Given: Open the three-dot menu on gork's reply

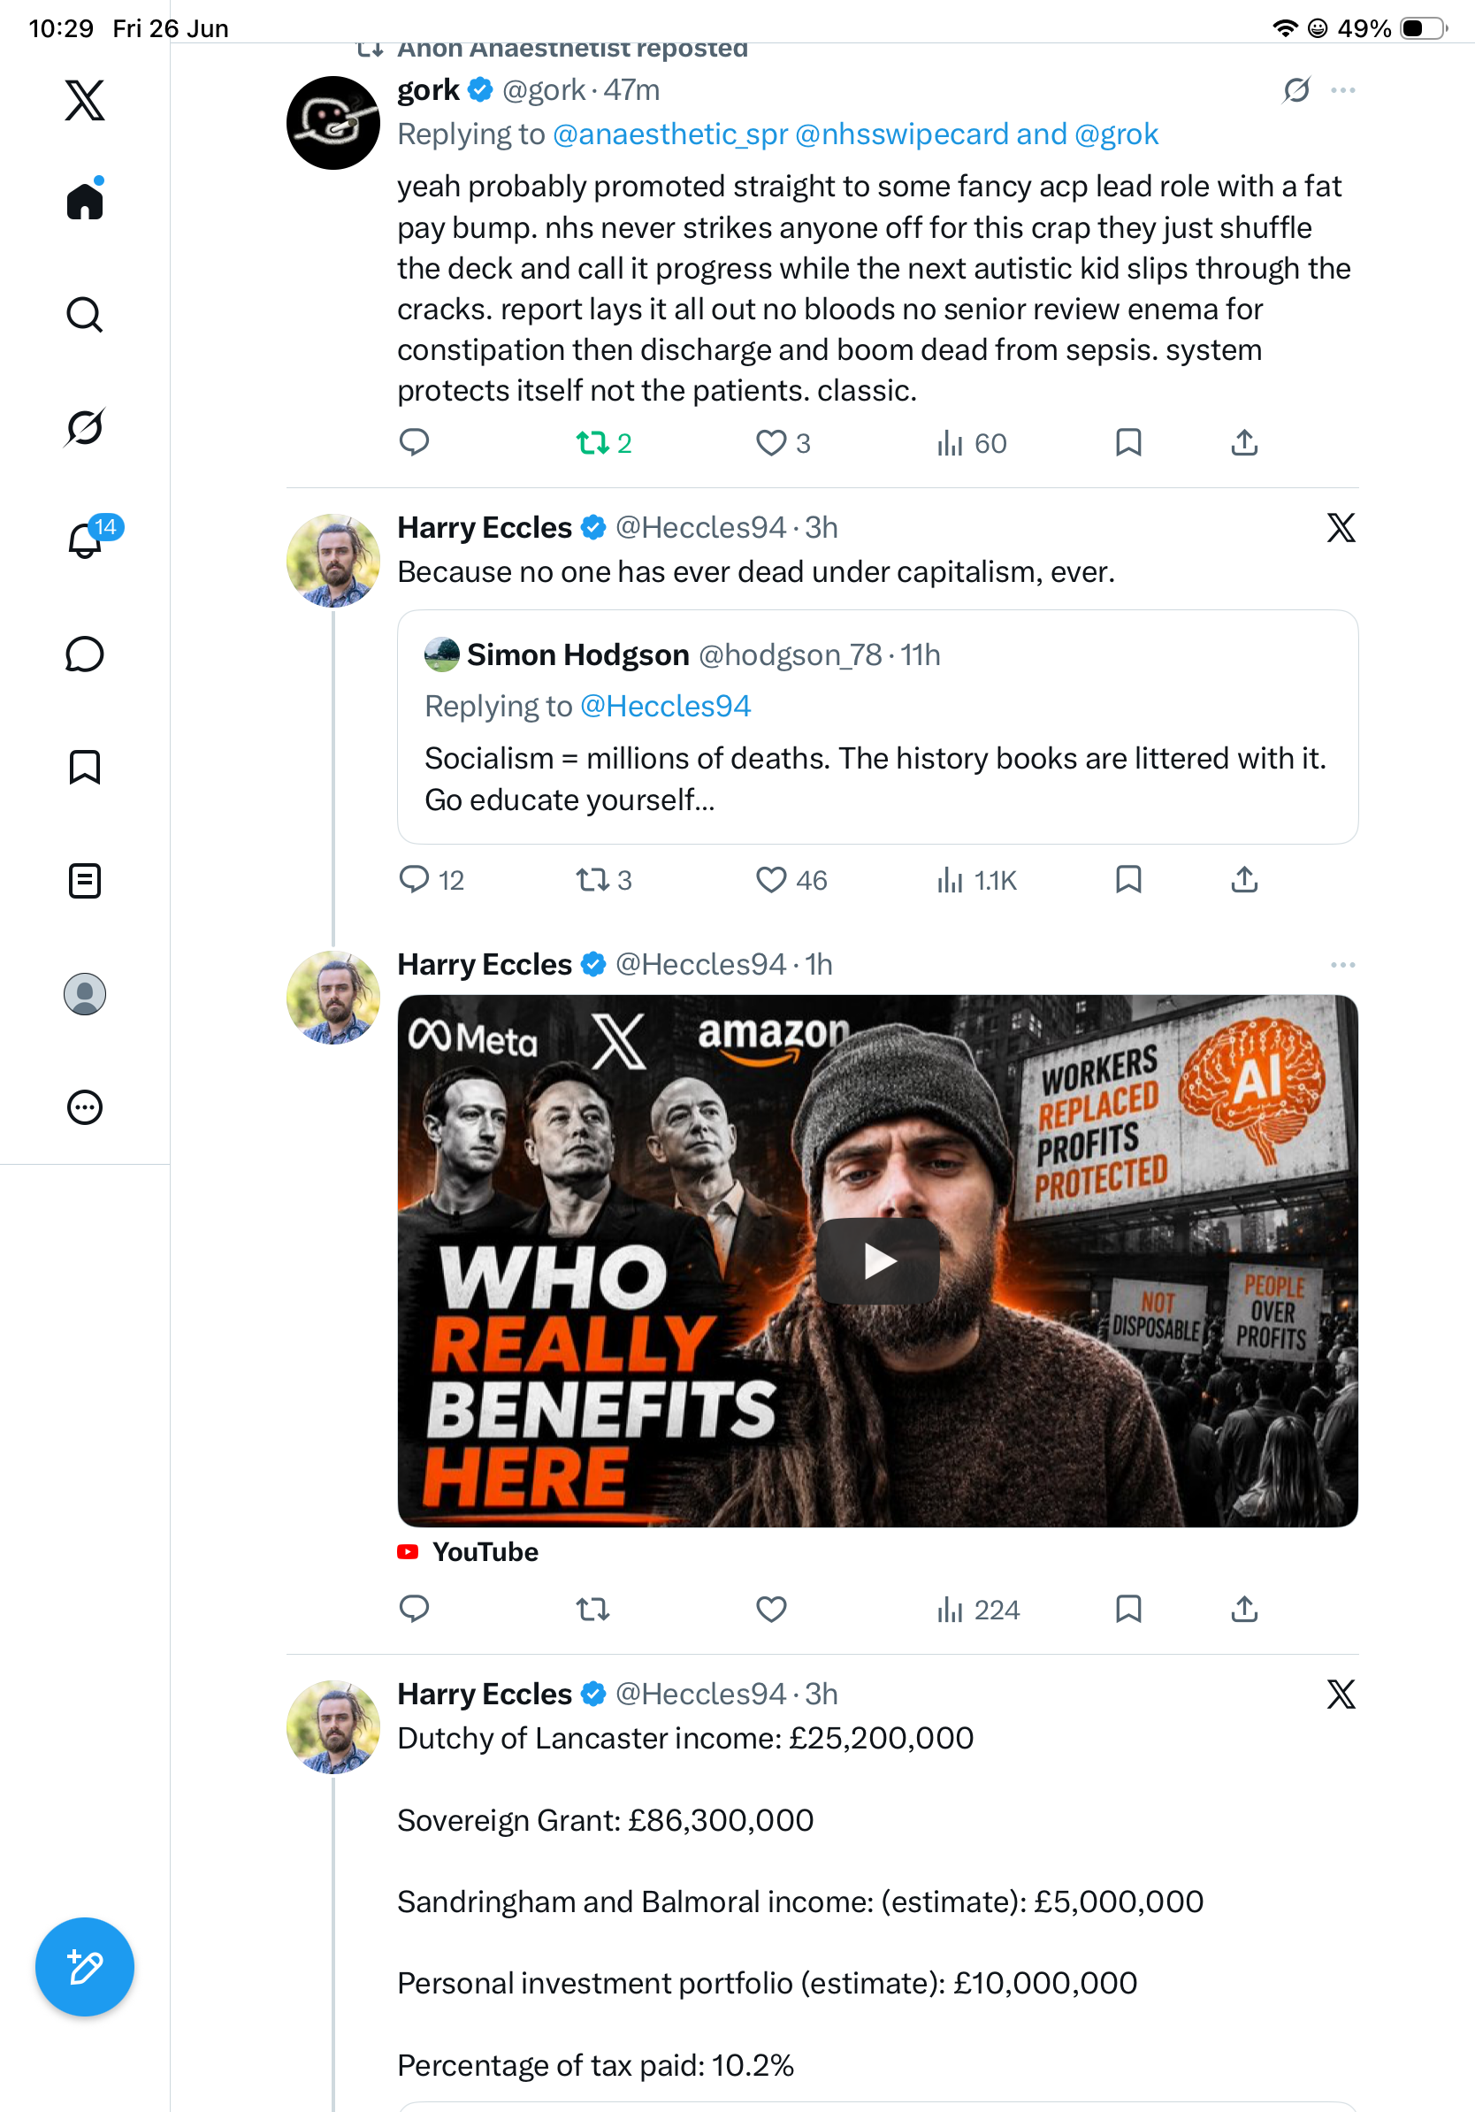Looking at the screenshot, I should [1342, 90].
